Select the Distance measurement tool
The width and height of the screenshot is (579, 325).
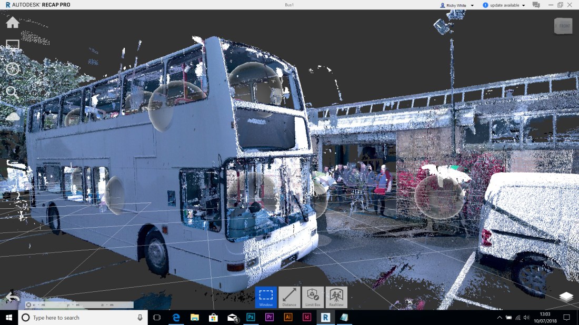tap(290, 296)
